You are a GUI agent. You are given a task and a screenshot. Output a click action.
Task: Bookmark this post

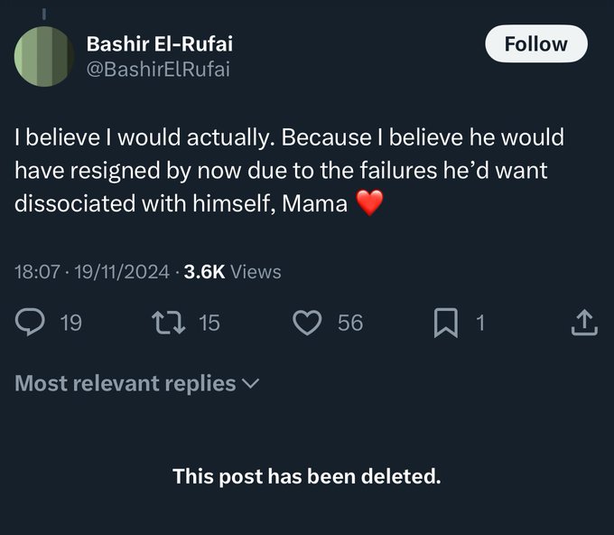(445, 323)
